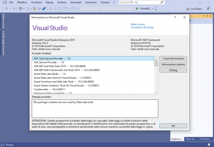Open the New Project dropdown arrow

tap(24, 9)
